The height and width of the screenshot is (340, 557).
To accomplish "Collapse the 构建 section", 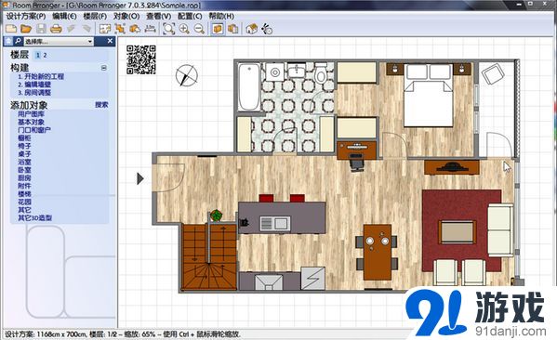I will pyautogui.click(x=104, y=68).
